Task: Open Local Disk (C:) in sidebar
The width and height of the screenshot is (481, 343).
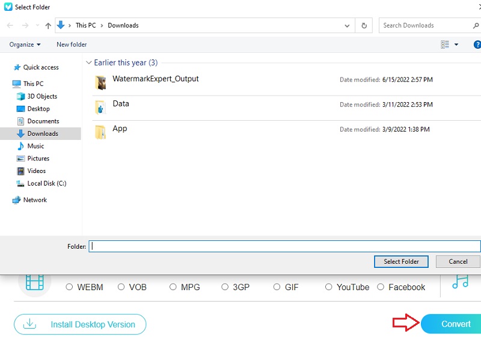Action: coord(47,183)
